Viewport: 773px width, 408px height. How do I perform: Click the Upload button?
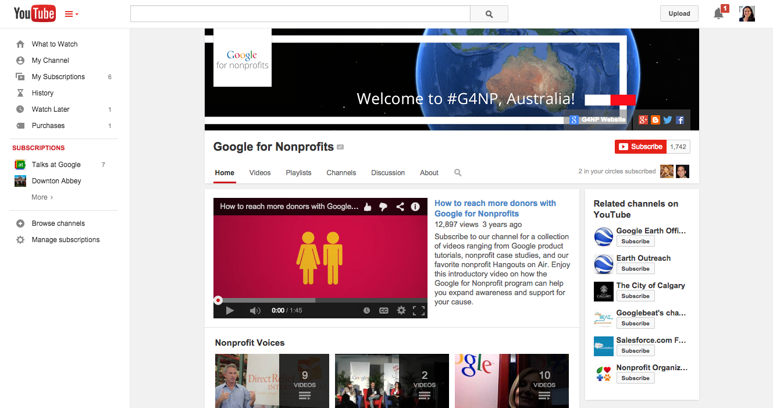point(679,13)
